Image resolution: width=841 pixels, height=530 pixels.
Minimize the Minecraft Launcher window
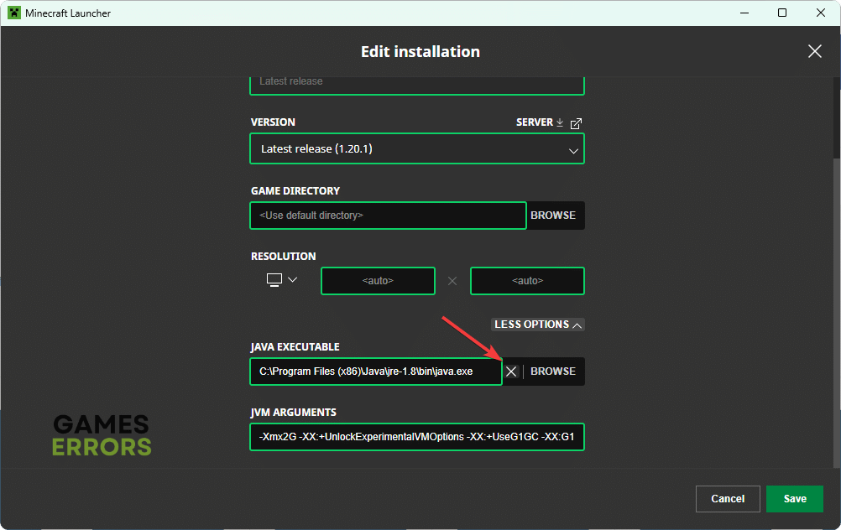click(744, 13)
